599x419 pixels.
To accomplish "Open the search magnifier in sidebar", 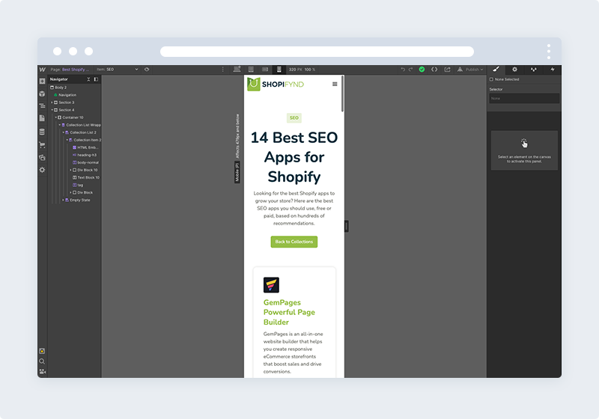I will (x=42, y=361).
